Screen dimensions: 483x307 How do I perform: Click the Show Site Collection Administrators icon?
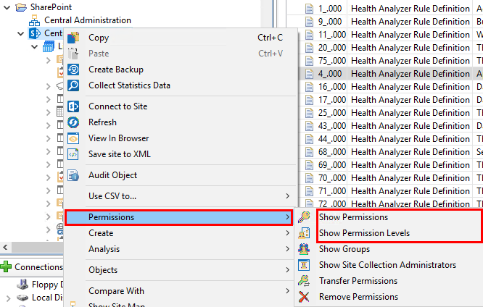pos(305,265)
